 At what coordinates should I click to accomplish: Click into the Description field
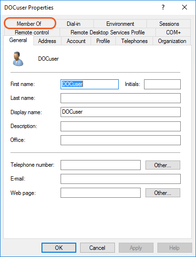click(x=121, y=127)
